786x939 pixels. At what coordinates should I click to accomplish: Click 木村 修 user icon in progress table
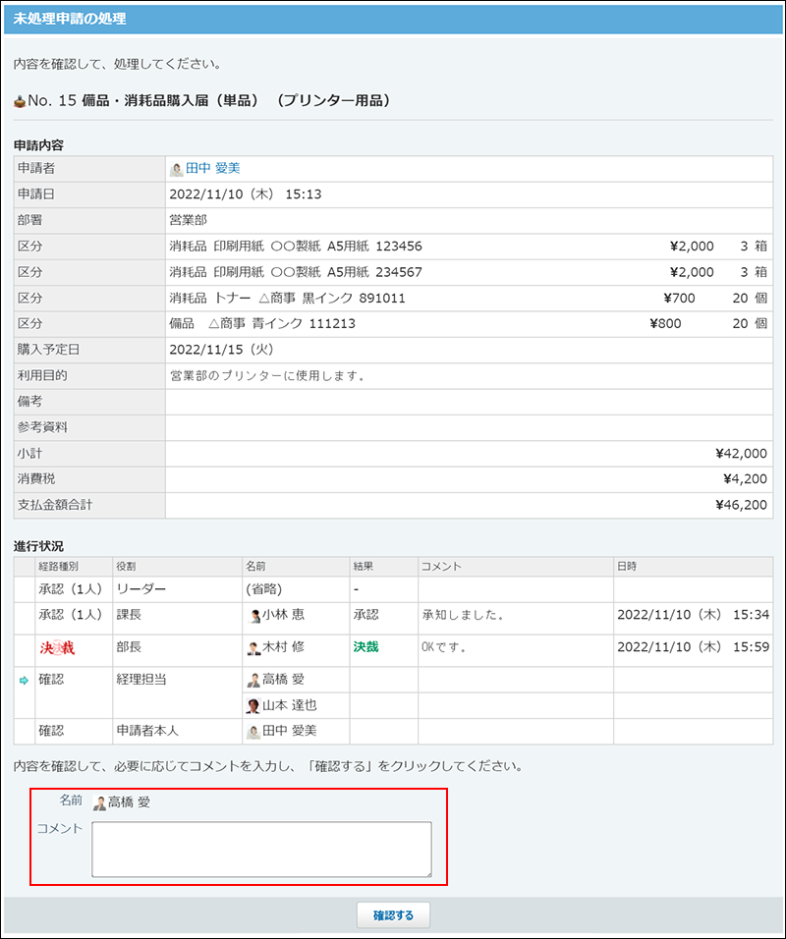(x=254, y=648)
